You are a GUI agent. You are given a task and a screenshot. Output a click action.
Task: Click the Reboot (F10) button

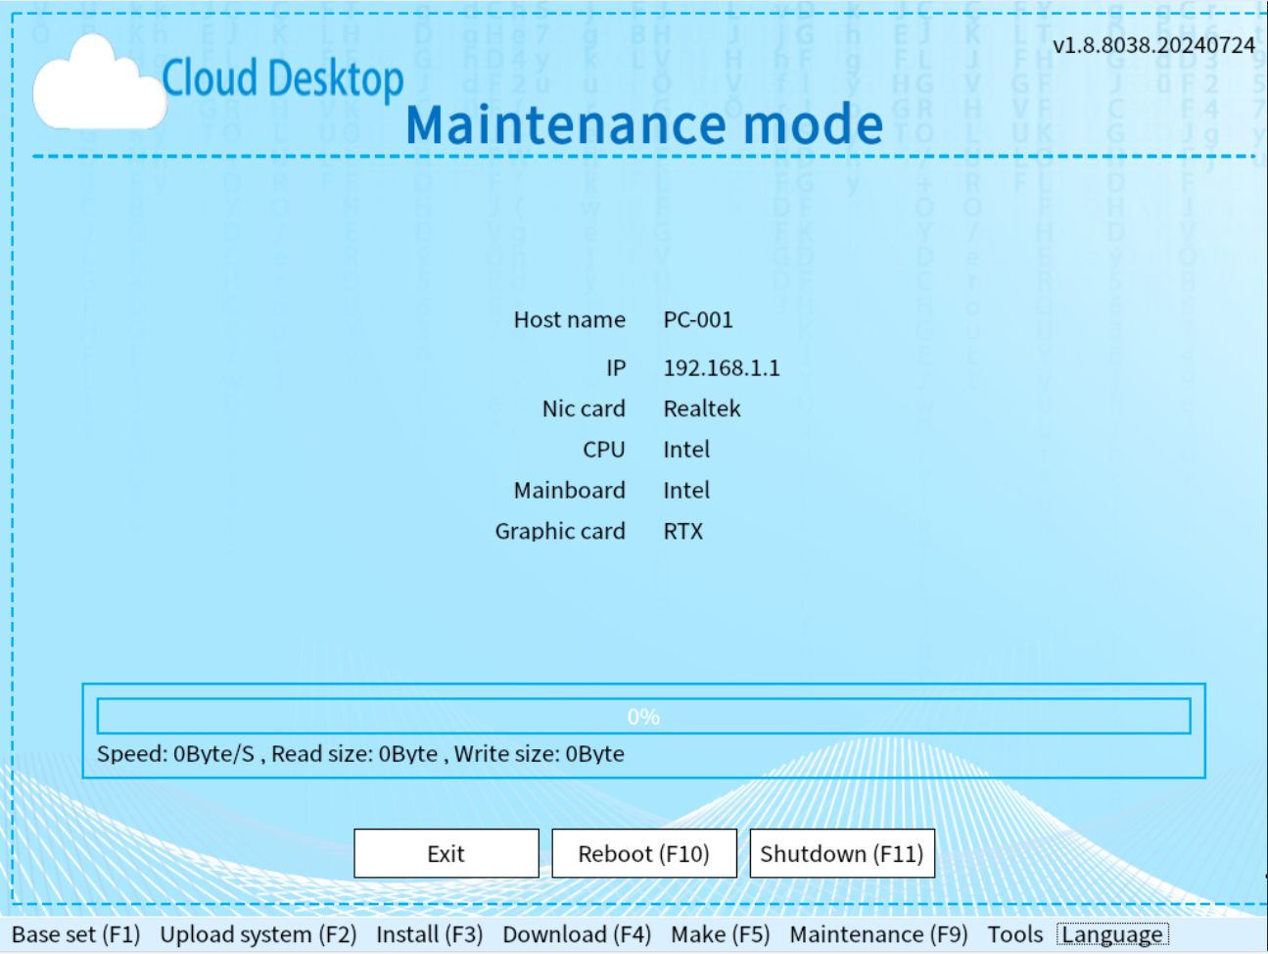click(x=644, y=853)
